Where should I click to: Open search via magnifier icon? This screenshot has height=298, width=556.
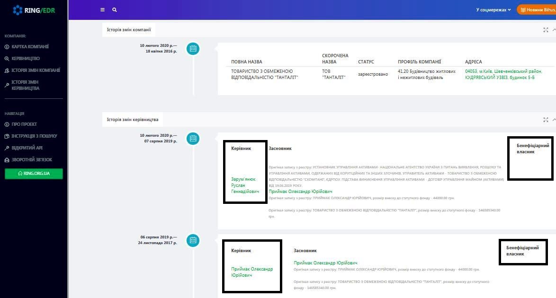(x=115, y=10)
